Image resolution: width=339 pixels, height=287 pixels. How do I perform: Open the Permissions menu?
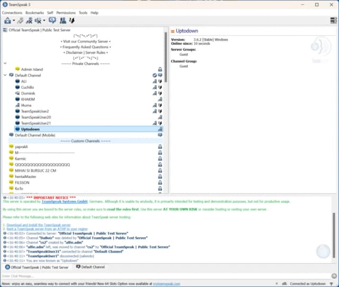(66, 13)
